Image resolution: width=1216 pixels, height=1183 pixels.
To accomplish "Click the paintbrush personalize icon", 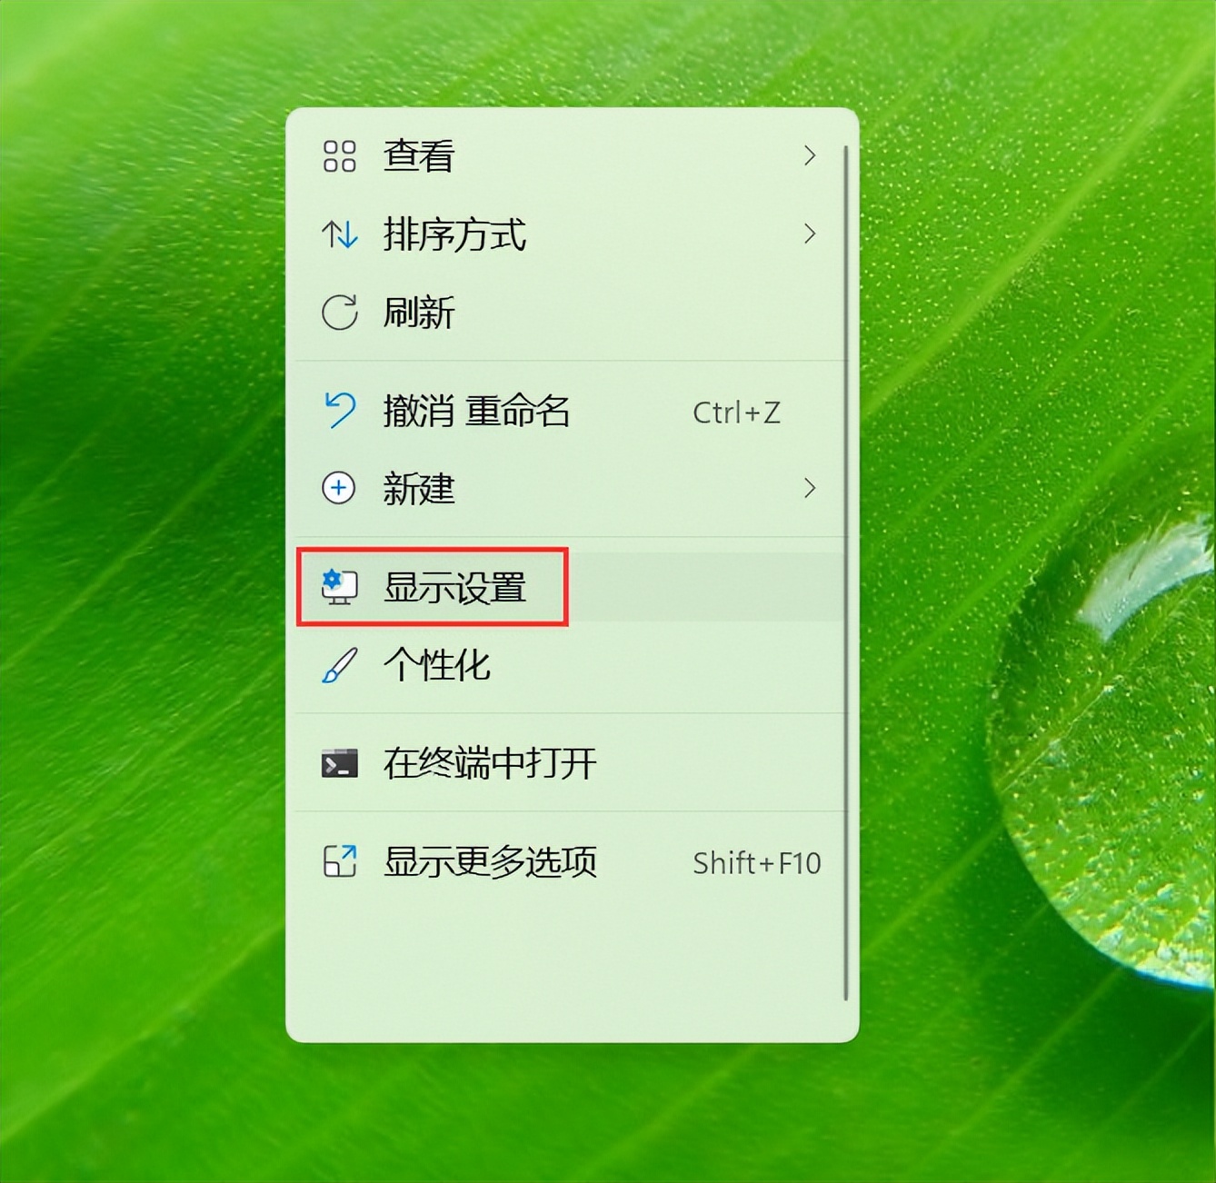I will [339, 665].
